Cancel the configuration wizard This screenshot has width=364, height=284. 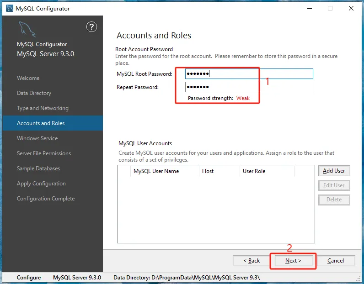point(336,261)
